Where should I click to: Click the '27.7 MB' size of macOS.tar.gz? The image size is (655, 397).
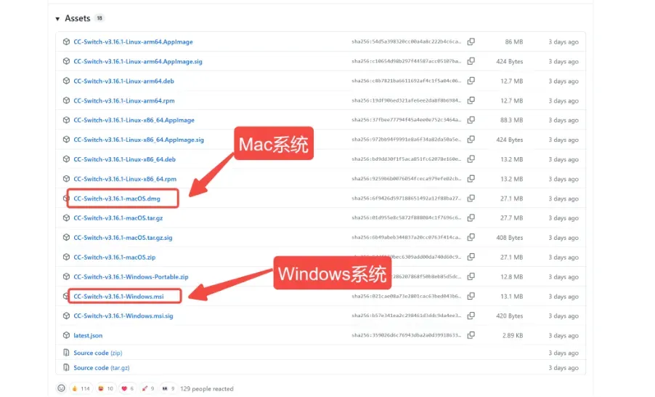click(x=512, y=218)
